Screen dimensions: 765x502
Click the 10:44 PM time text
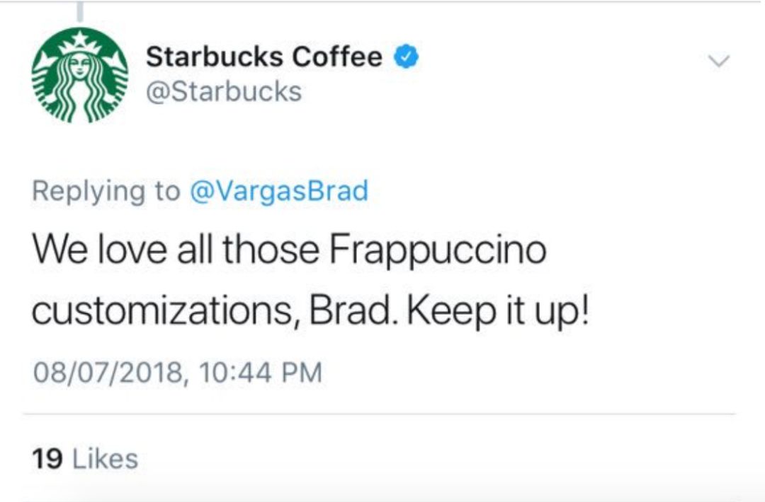click(x=261, y=373)
